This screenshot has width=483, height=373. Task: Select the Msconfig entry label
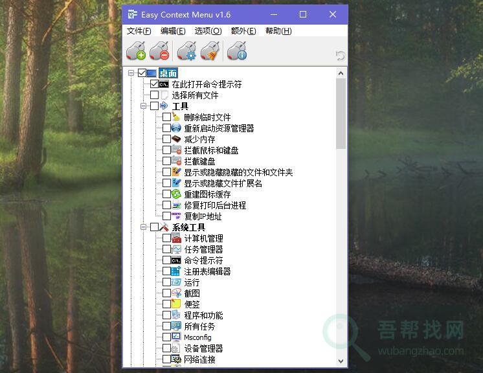click(197, 337)
